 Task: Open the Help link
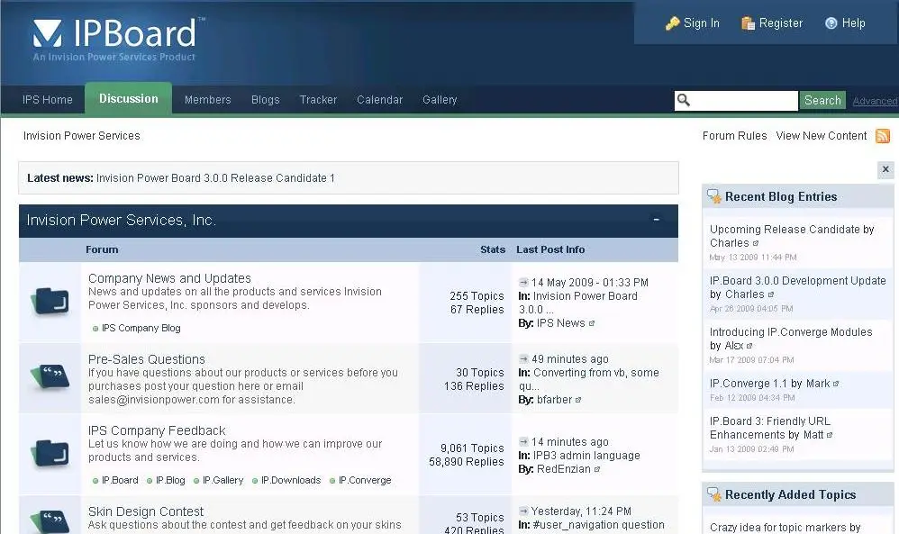click(x=853, y=23)
